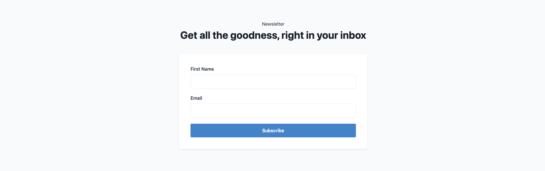Click the heading about goodness in your inbox
The width and height of the screenshot is (545, 171).
[273, 35]
